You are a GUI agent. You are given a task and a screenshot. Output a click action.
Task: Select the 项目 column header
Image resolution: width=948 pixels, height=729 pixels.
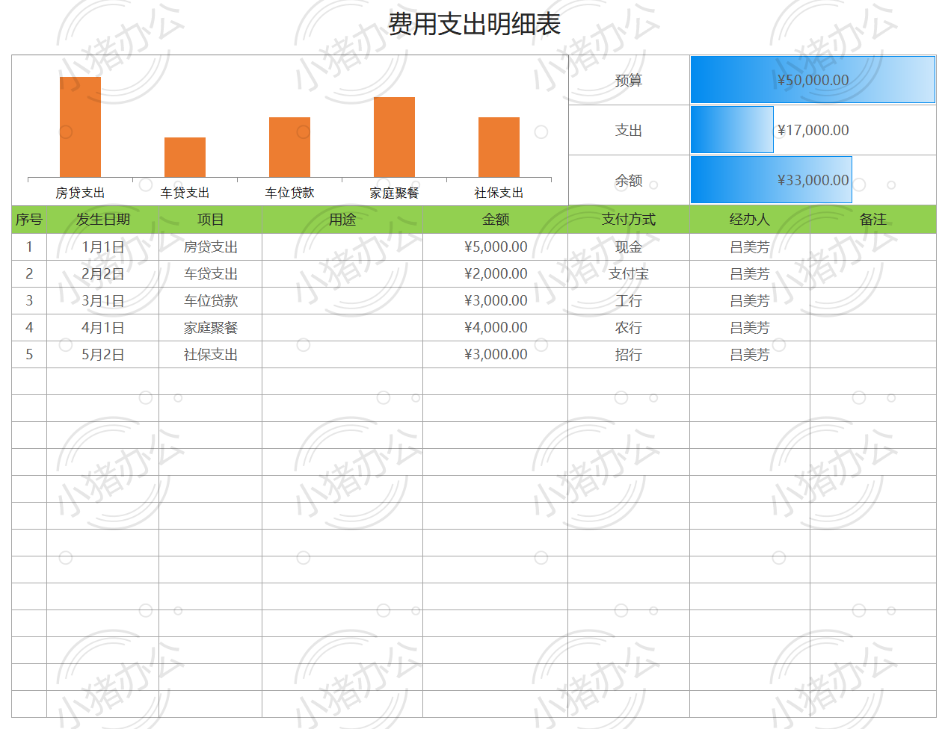[210, 220]
